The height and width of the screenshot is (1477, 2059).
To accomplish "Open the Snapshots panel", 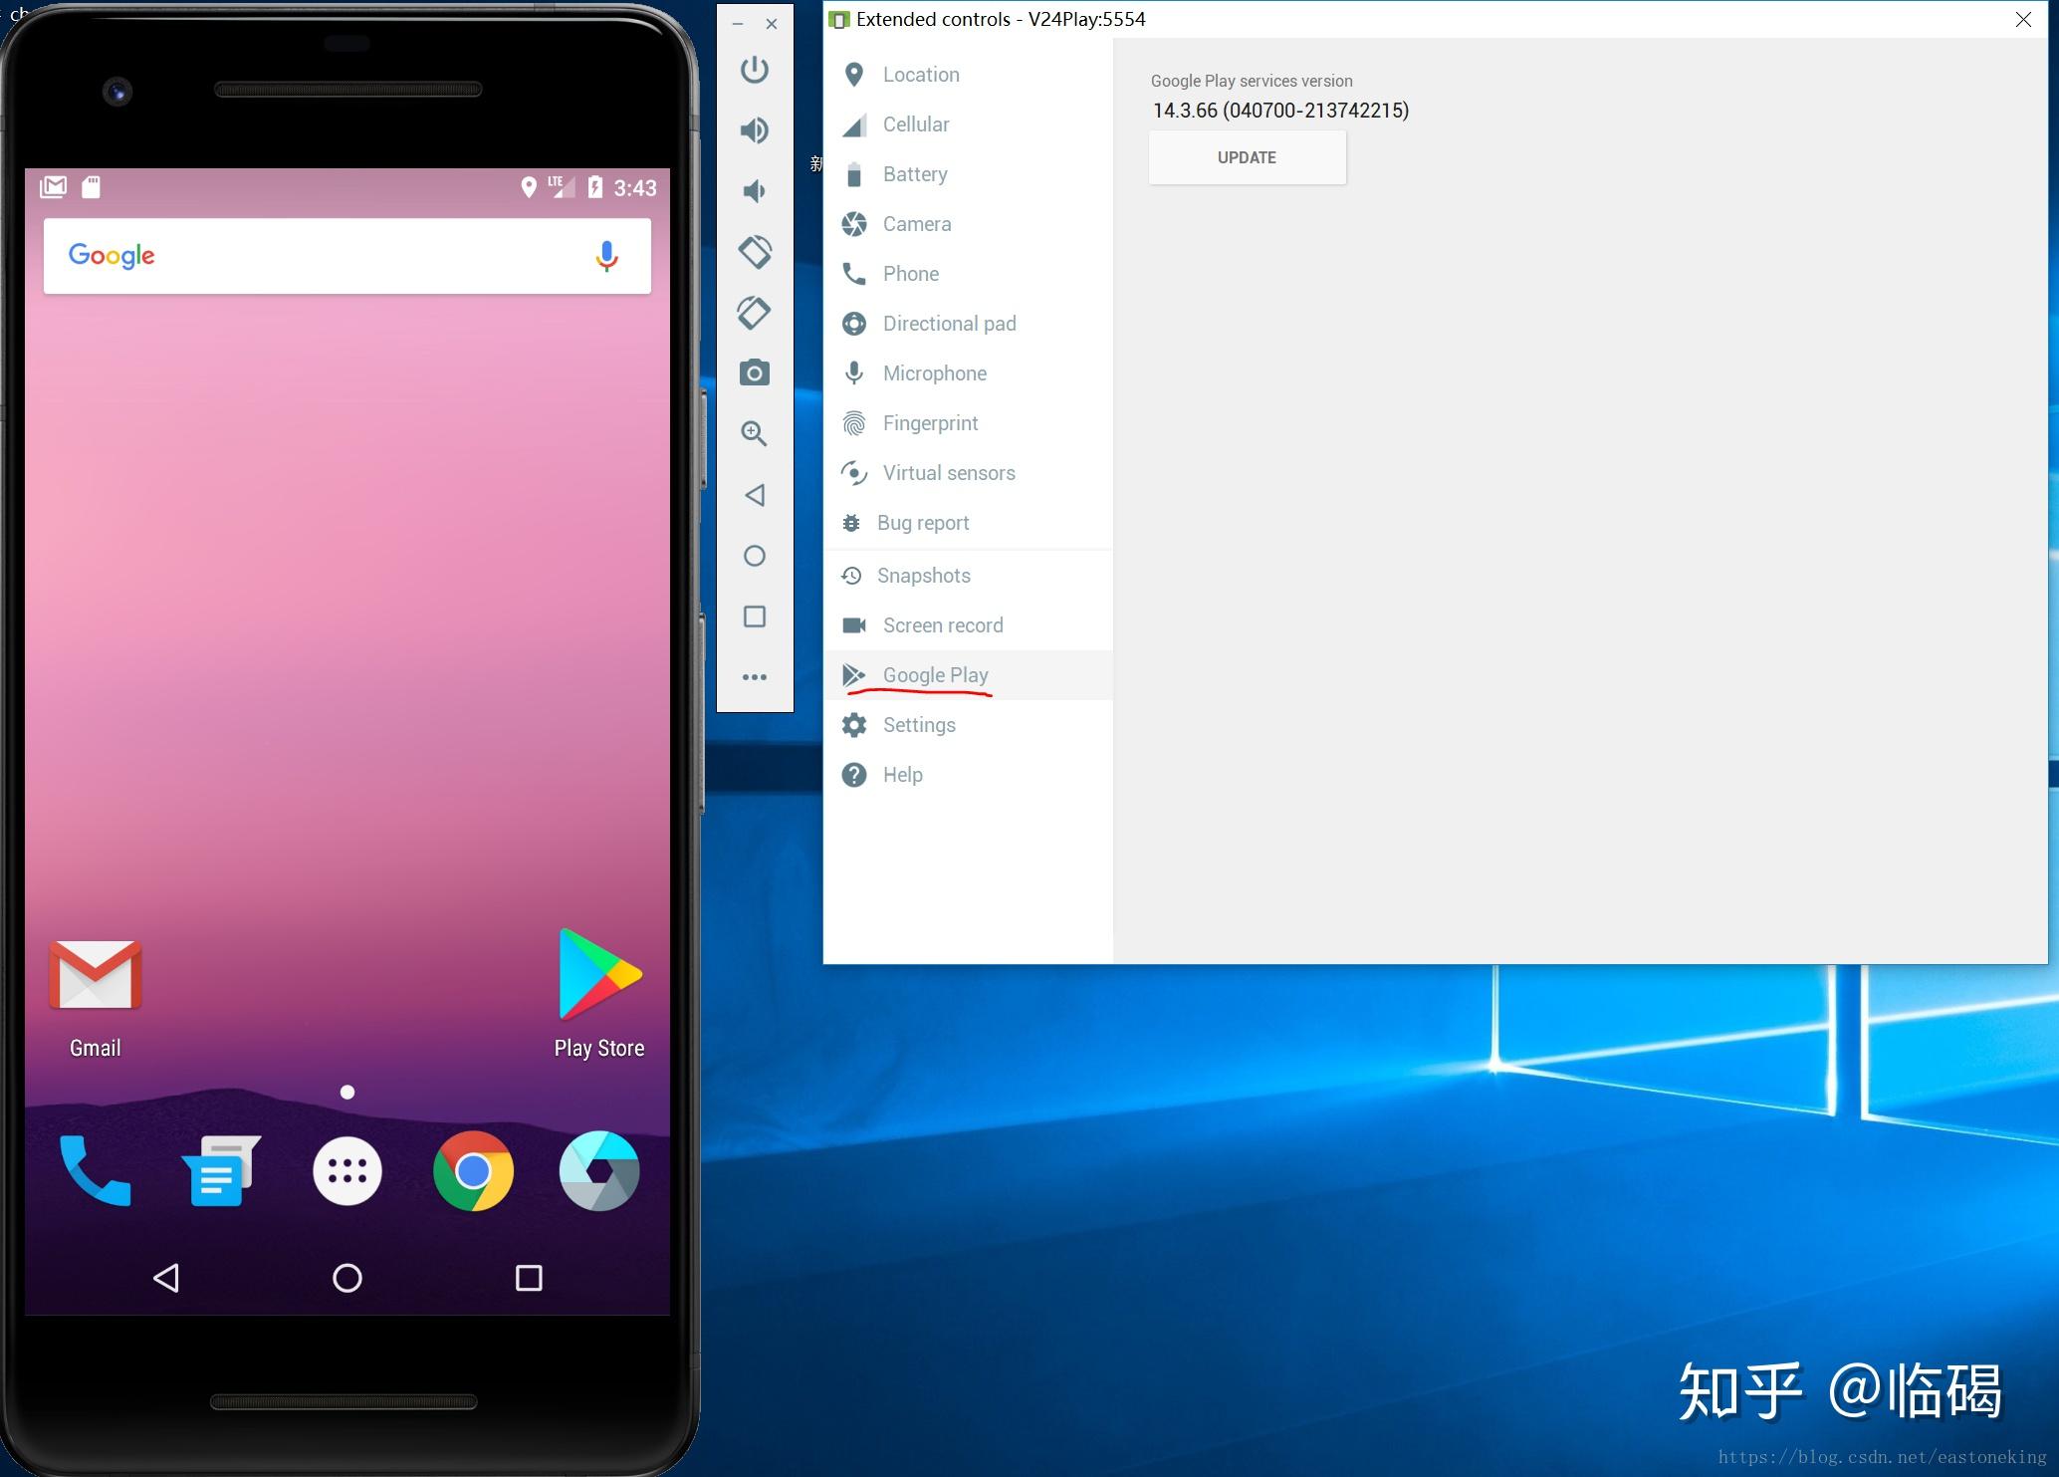I will (x=923, y=575).
